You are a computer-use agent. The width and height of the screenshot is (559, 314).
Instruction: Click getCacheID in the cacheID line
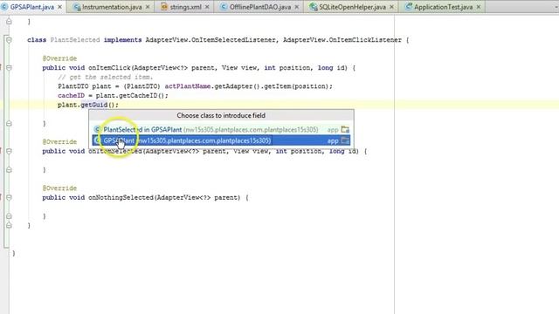138,95
